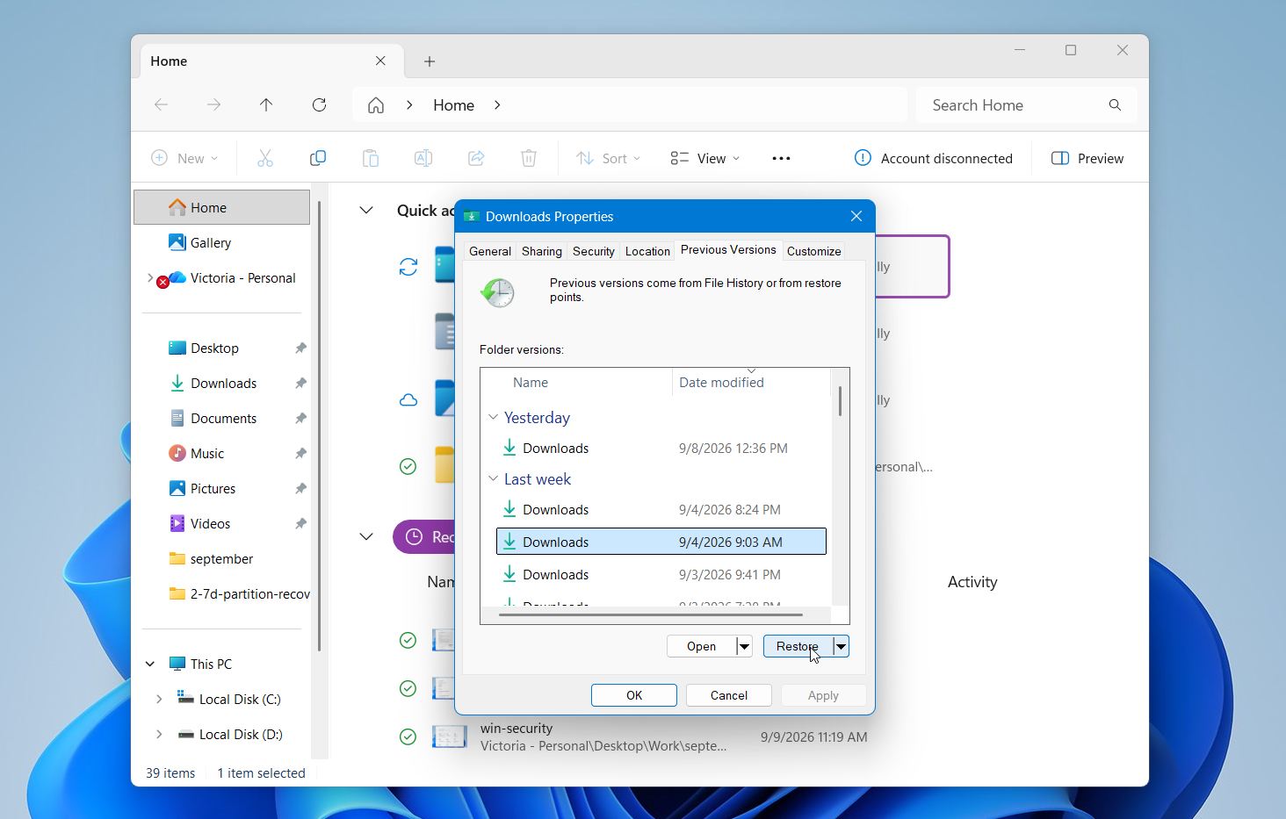The image size is (1286, 819).
Task: Click the Paste clipboard icon
Action: (371, 158)
